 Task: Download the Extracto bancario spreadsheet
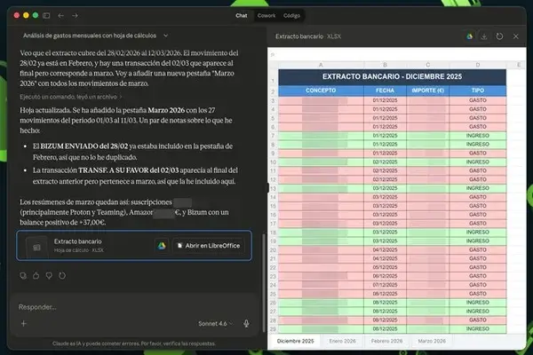(x=484, y=36)
